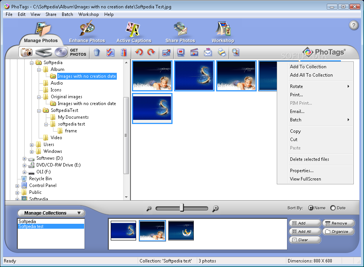Click the movie clapperboard icon

[194, 52]
